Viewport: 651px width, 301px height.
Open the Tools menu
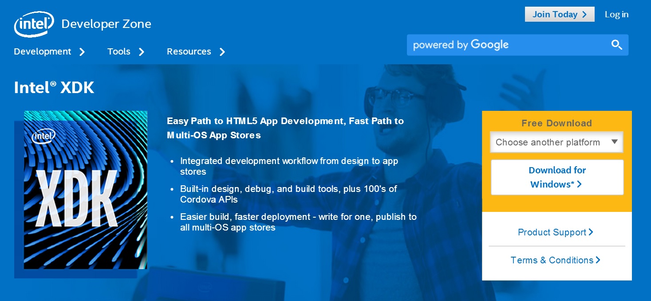tap(119, 51)
